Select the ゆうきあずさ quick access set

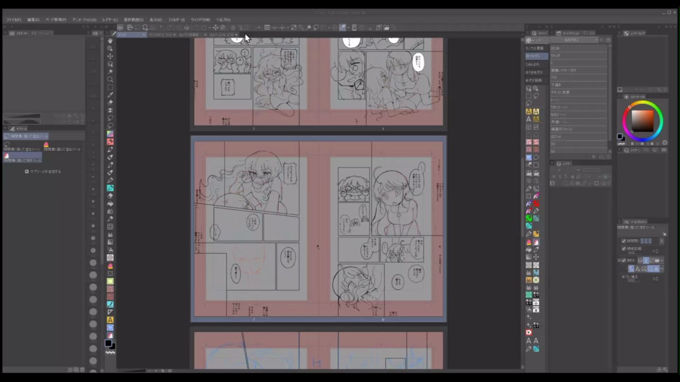click(537, 72)
